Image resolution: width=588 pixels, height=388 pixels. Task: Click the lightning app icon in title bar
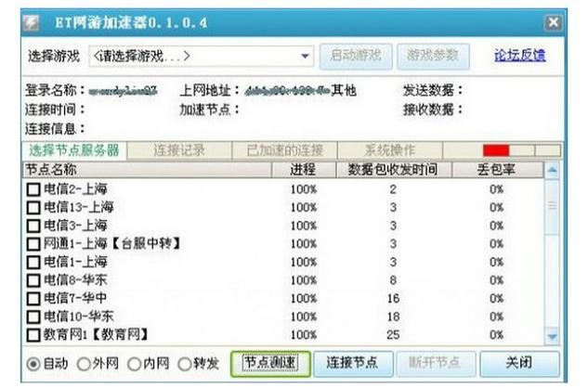[x=31, y=22]
